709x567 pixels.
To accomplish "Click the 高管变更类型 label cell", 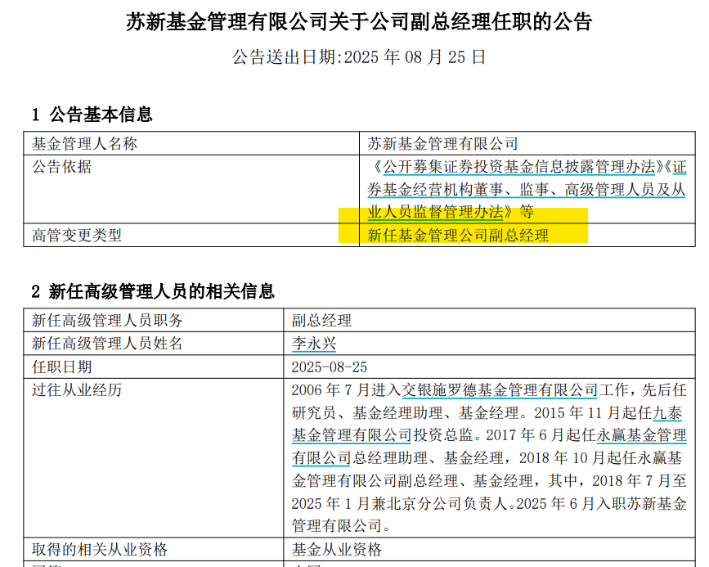I will 191,235.
